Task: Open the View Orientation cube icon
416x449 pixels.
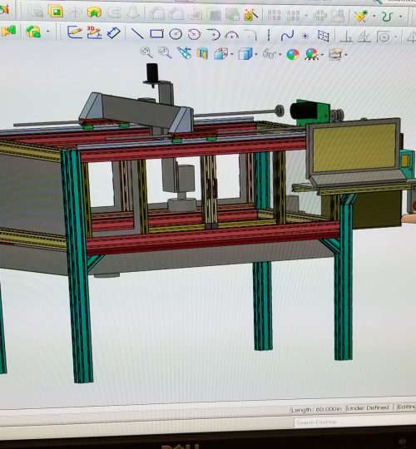Action: point(220,53)
